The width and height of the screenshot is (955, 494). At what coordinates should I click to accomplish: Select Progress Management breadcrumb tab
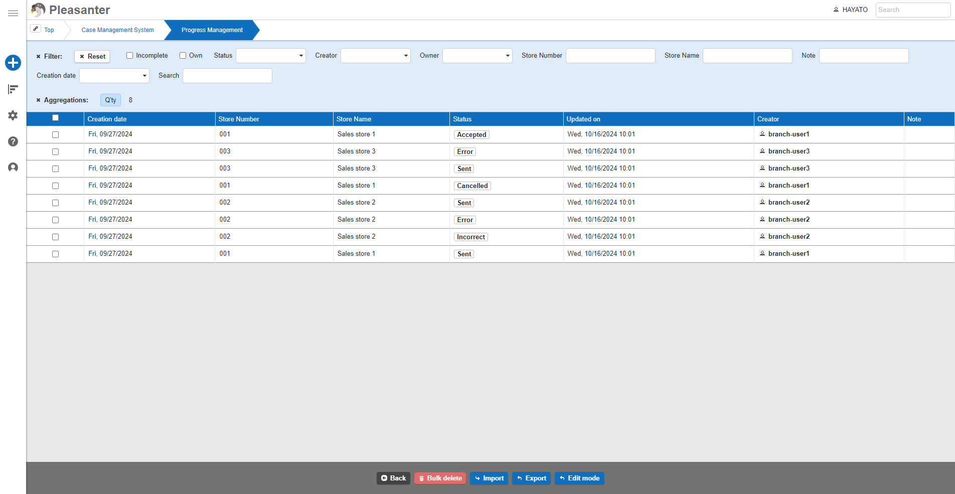[212, 30]
